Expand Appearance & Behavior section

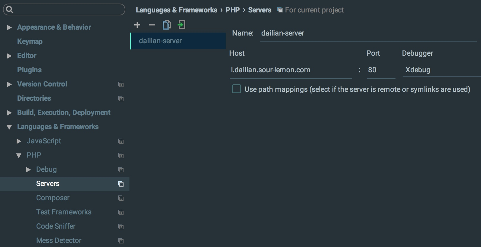pos(9,28)
